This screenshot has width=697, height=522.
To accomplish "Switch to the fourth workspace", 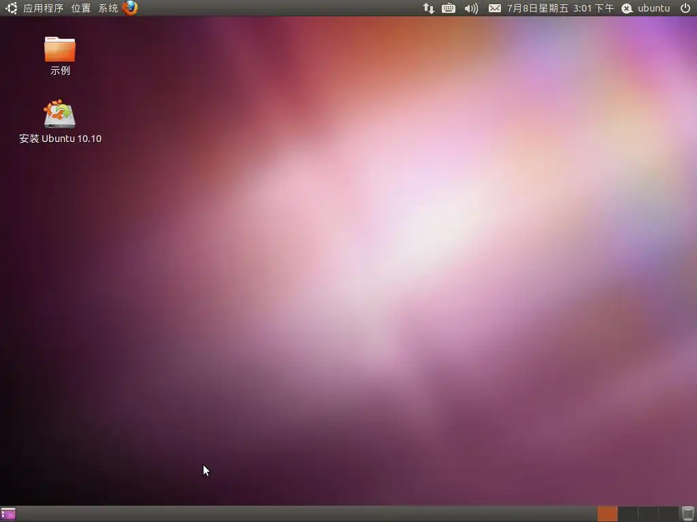I will pyautogui.click(x=668, y=514).
